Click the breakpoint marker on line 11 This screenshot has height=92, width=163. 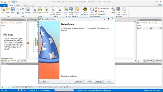click(x=28, y=43)
